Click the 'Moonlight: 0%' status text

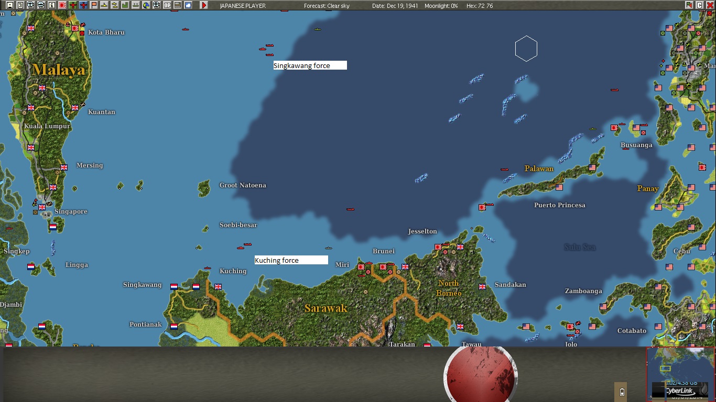pyautogui.click(x=441, y=6)
